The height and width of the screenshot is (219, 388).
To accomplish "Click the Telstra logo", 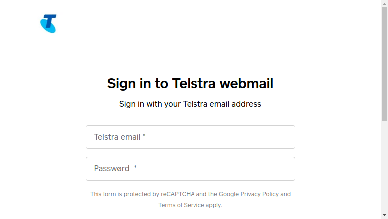I will point(49,24).
